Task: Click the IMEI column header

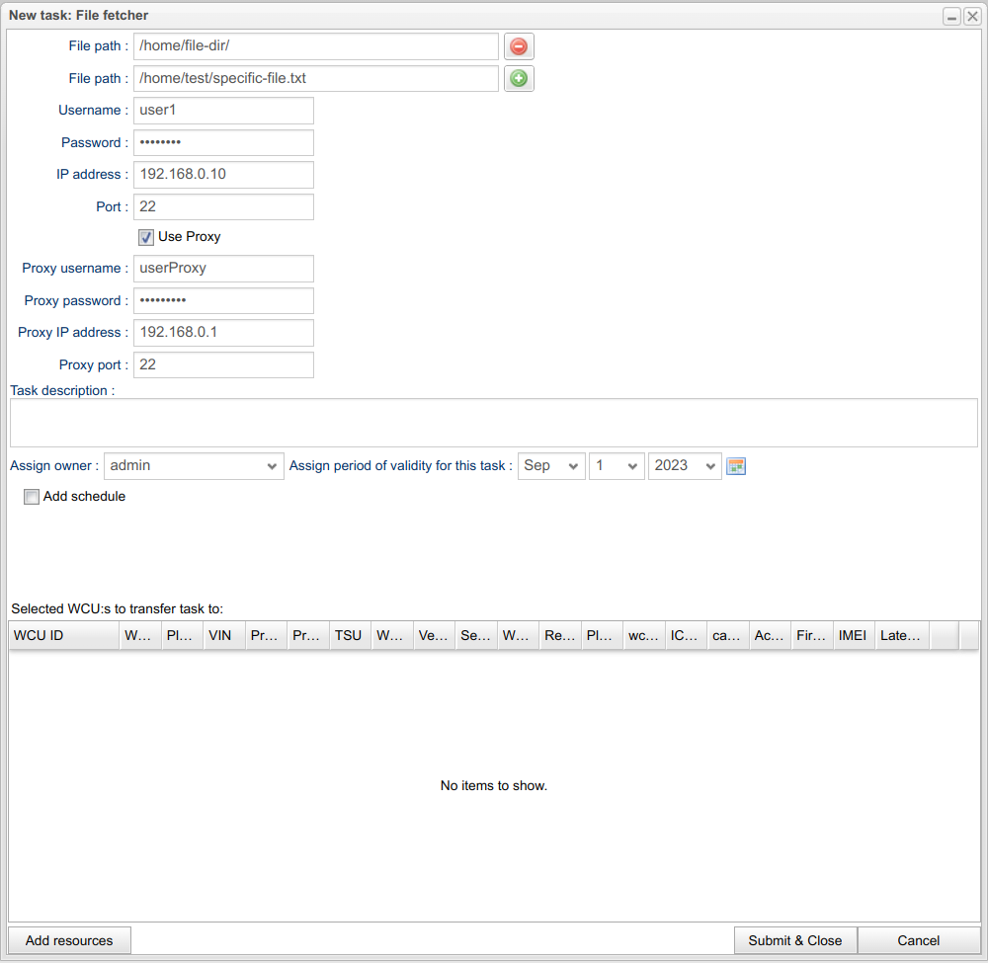Action: tap(853, 635)
